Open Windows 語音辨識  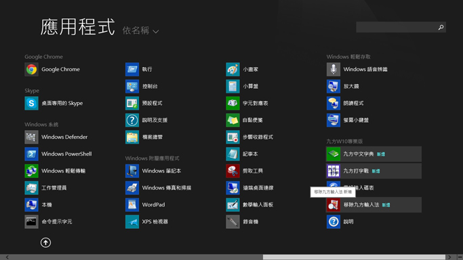(x=357, y=69)
